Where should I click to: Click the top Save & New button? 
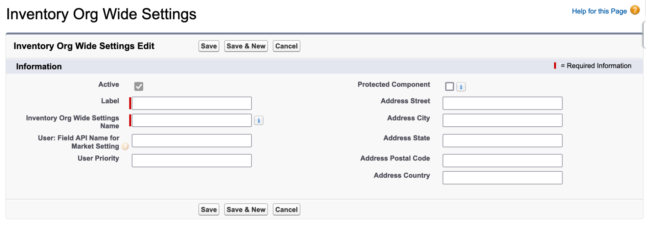point(246,46)
